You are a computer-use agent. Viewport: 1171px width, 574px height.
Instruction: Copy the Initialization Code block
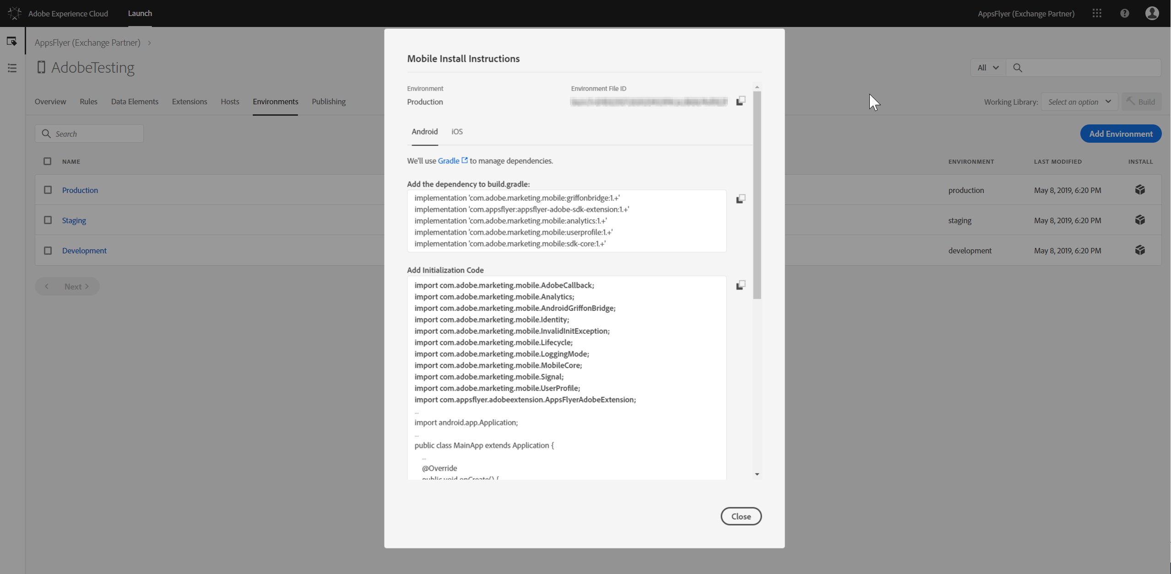(740, 285)
